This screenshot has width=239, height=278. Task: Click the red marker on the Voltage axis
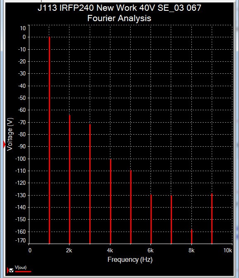[x=4, y=145]
